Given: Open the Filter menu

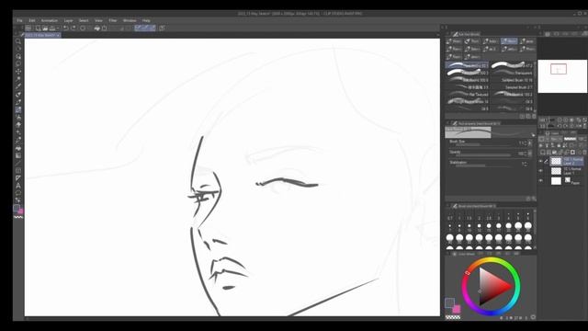Looking at the screenshot, I should (112, 20).
